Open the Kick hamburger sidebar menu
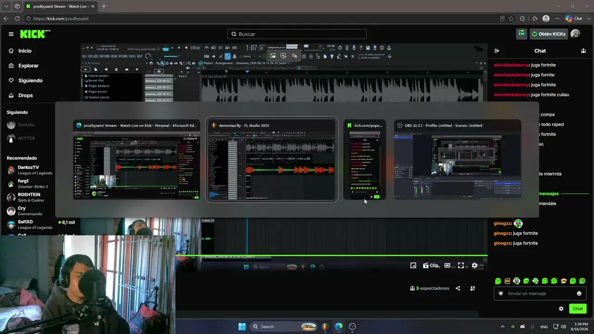The height and width of the screenshot is (334, 594). point(11,34)
